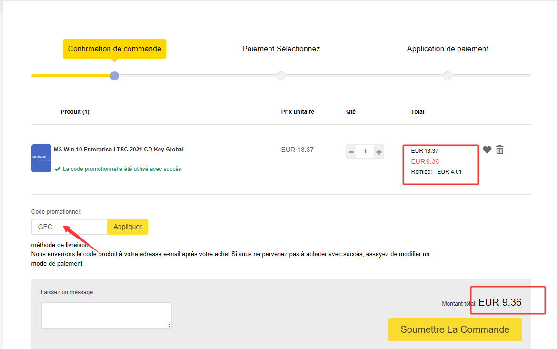The image size is (557, 349).
Task: Click the promo code input field
Action: pos(70,227)
